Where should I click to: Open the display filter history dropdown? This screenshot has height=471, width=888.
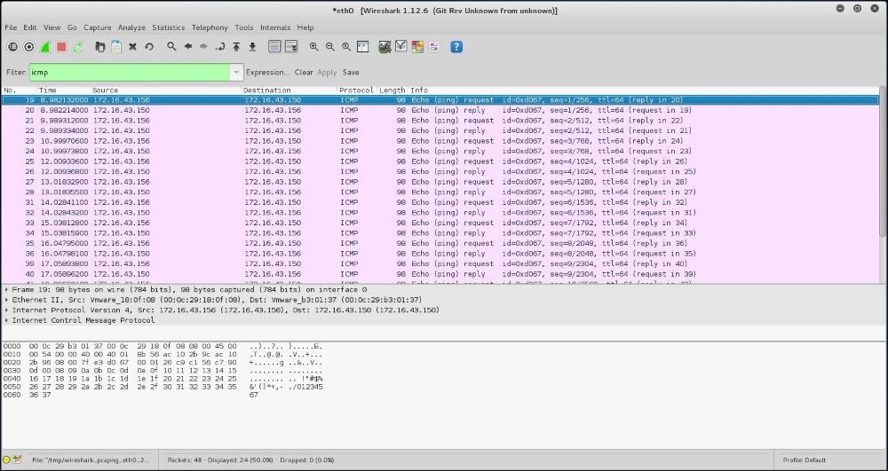pyautogui.click(x=236, y=73)
